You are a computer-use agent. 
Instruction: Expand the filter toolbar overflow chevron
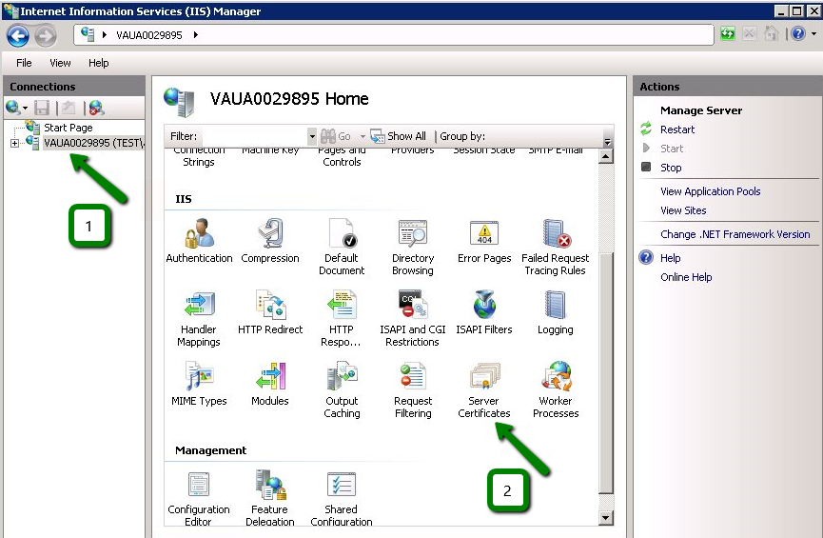click(607, 142)
